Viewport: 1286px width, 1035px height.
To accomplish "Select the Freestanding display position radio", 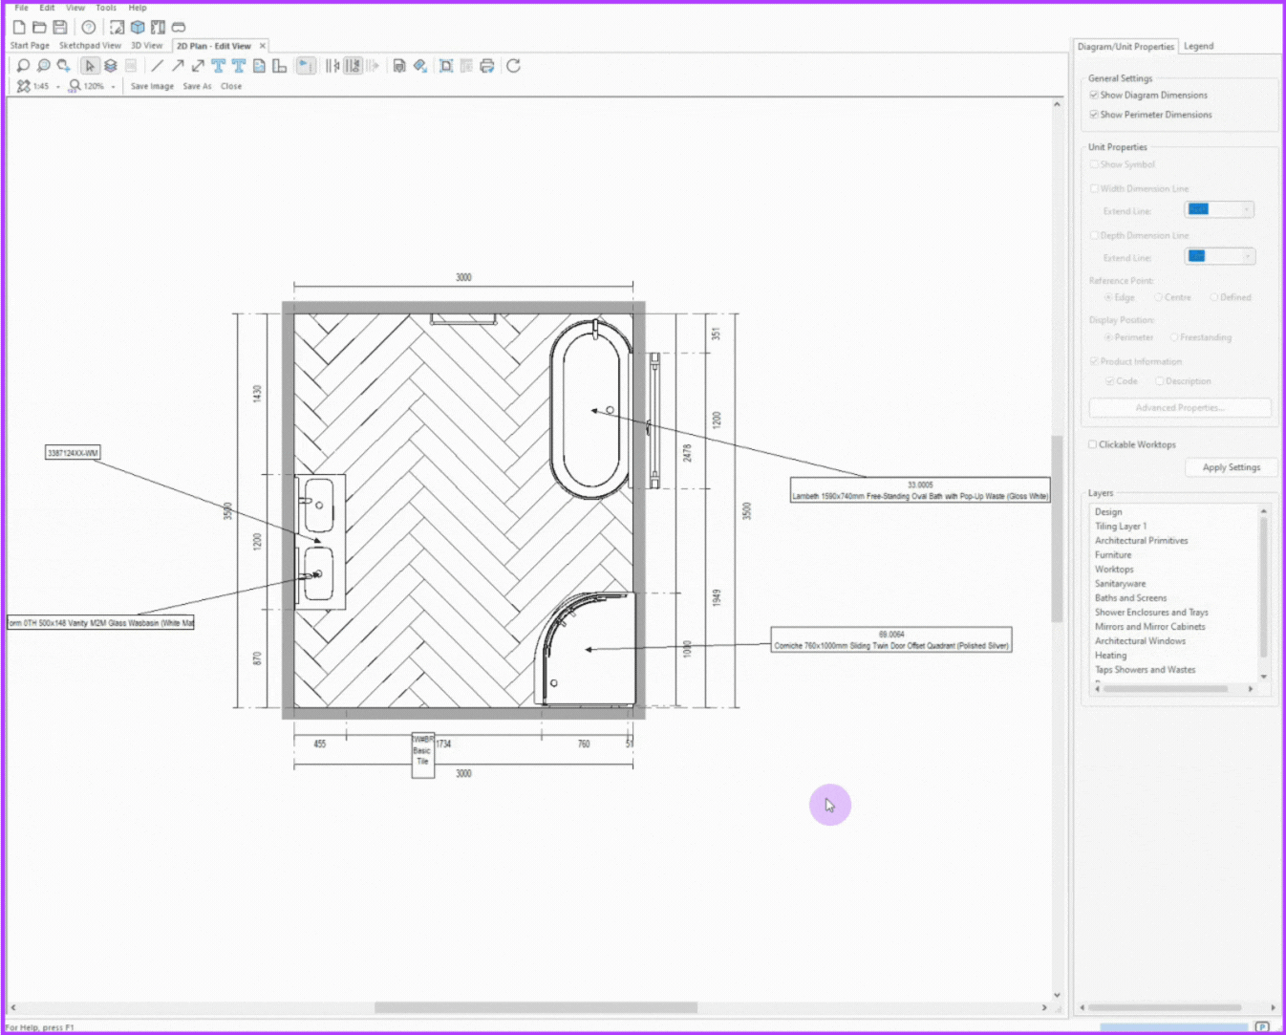I will point(1174,337).
